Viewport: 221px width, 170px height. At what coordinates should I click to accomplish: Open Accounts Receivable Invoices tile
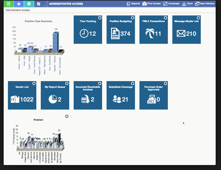coord(88,95)
